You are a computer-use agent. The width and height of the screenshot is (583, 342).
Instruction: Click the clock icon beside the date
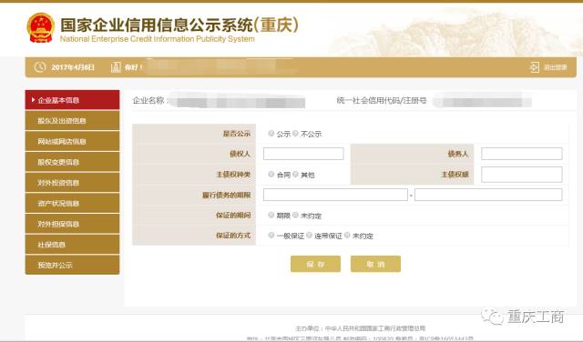tap(40, 66)
